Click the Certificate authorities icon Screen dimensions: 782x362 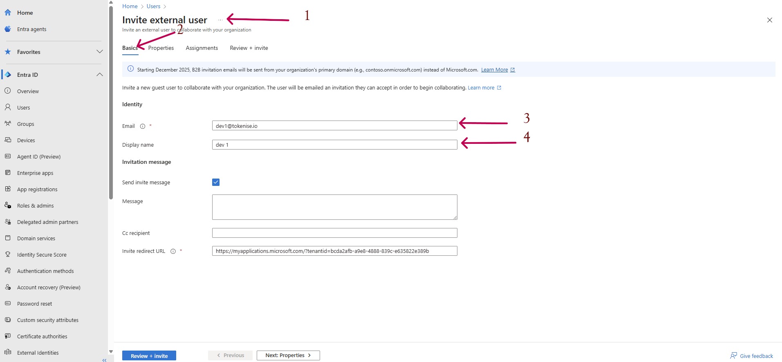coord(8,336)
